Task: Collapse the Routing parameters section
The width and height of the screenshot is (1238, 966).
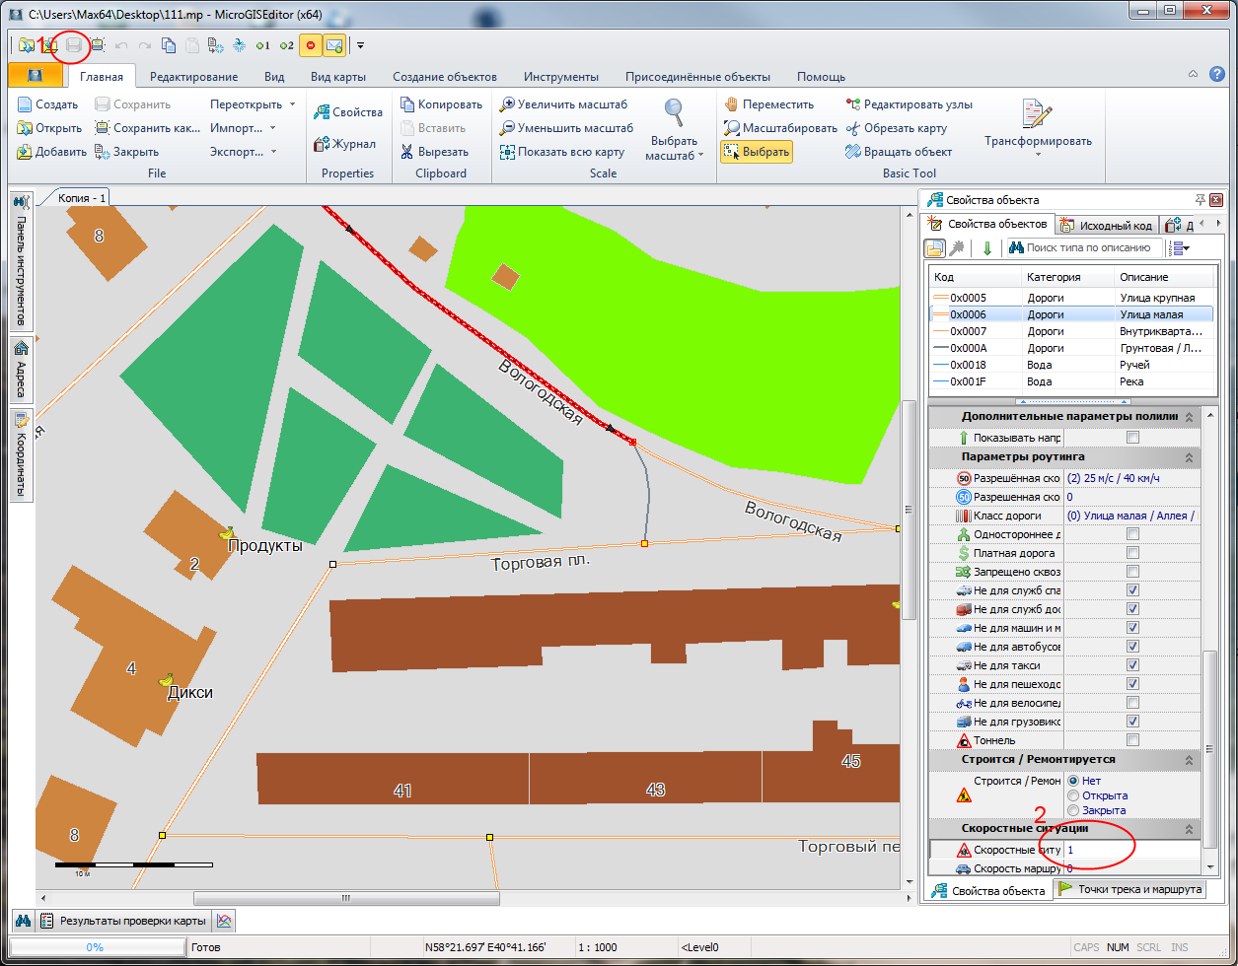Action: click(1188, 457)
